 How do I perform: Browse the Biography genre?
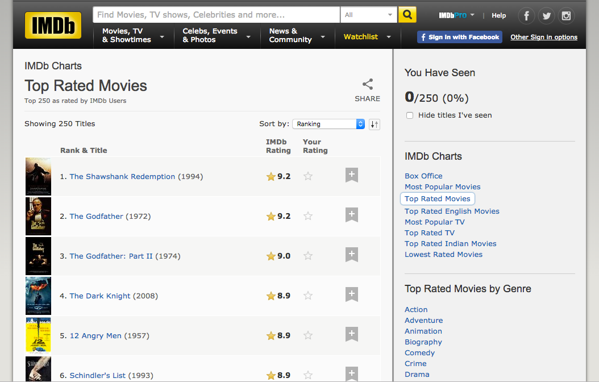coord(423,342)
